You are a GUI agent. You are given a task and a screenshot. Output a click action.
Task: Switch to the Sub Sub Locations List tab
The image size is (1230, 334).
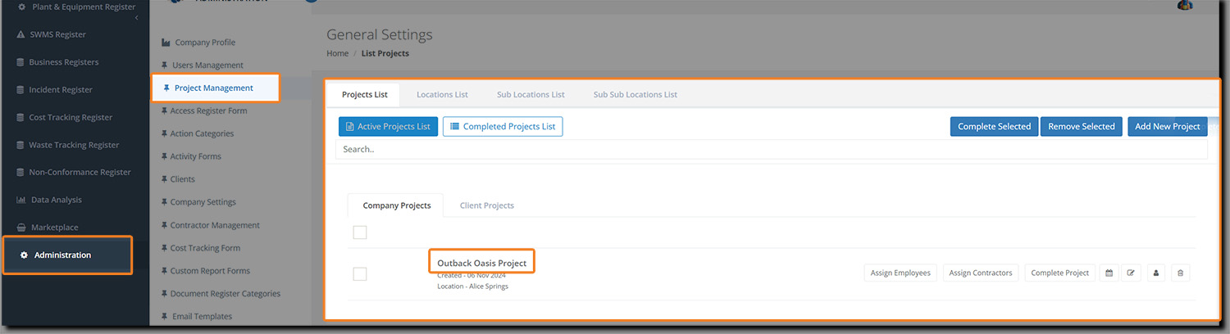(635, 94)
